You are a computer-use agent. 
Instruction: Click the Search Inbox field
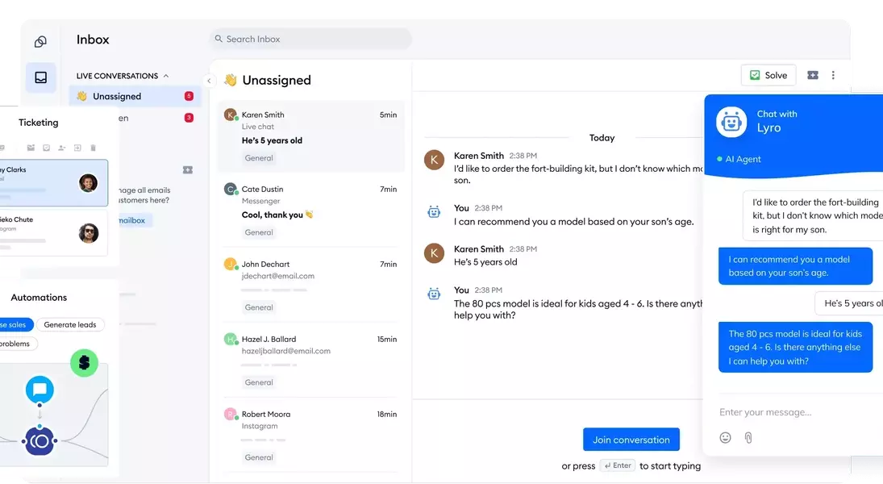pos(310,39)
